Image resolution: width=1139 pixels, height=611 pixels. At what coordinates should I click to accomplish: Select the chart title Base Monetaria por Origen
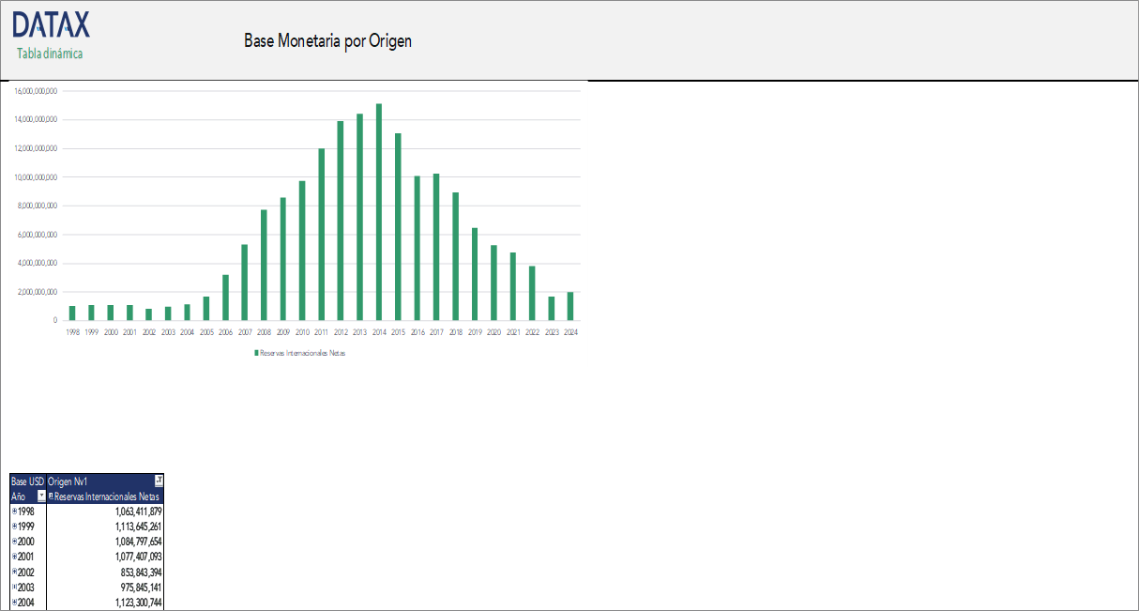(x=327, y=40)
